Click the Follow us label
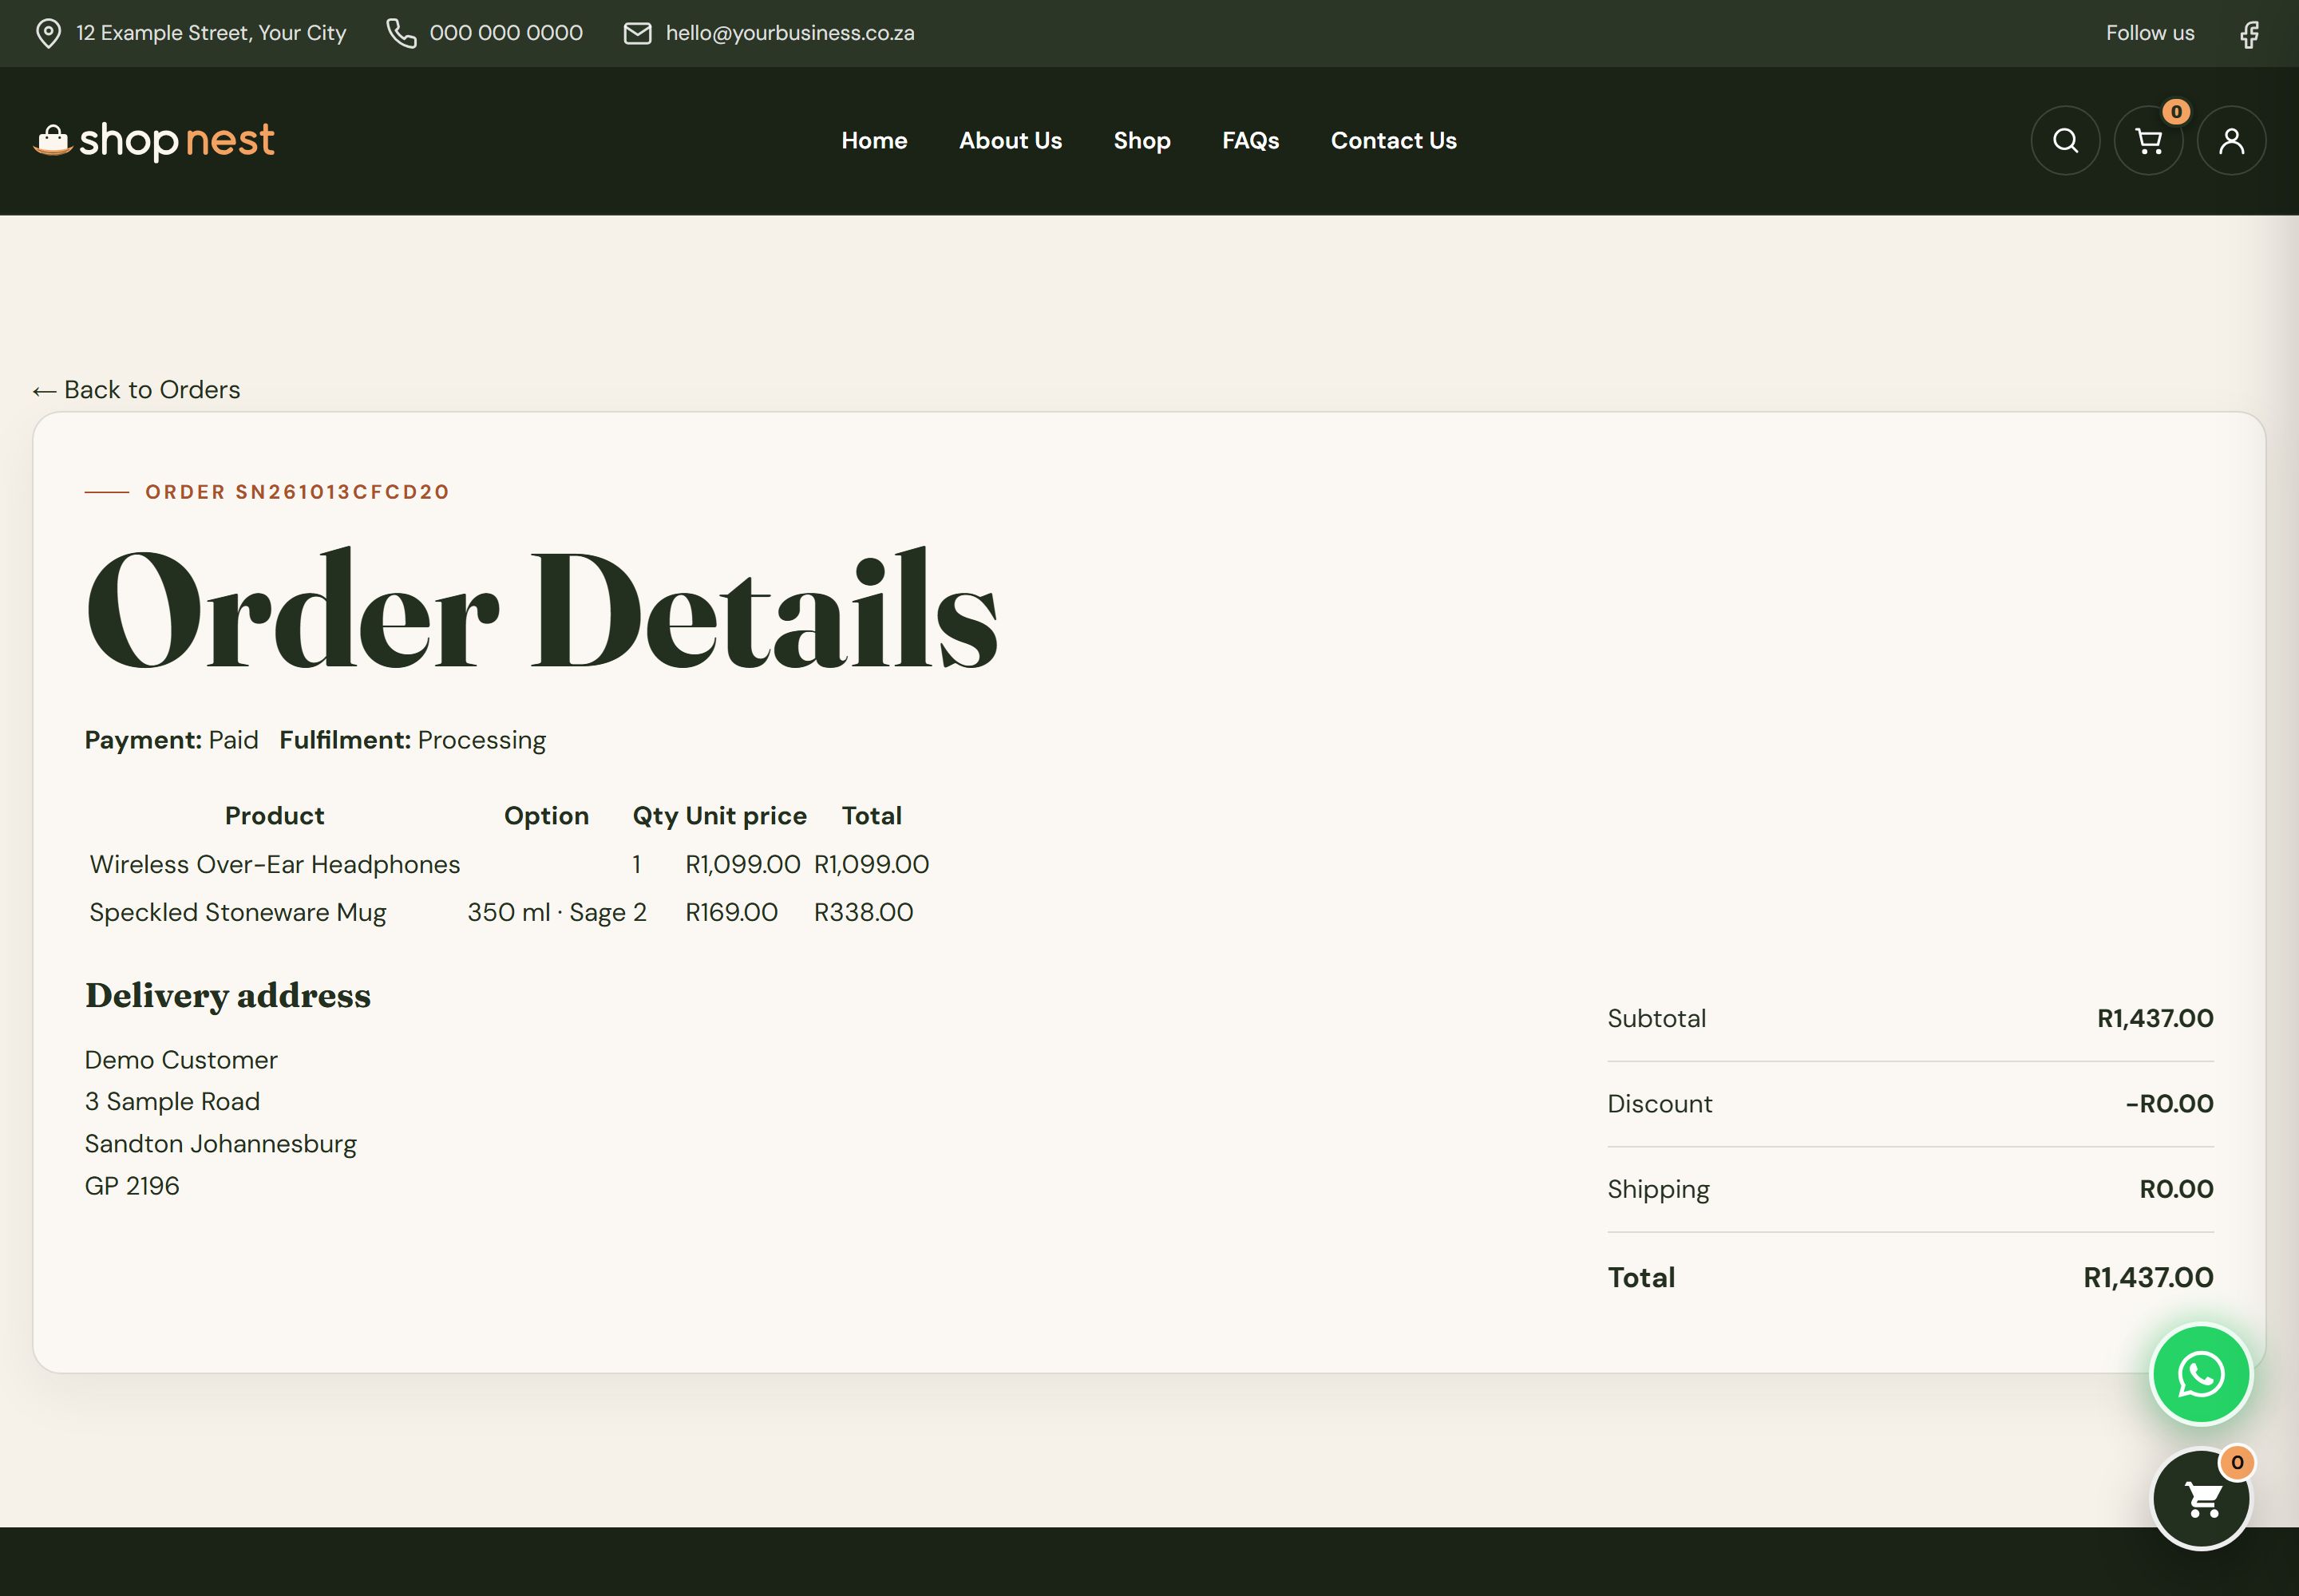This screenshot has width=2299, height=1596. point(2150,33)
